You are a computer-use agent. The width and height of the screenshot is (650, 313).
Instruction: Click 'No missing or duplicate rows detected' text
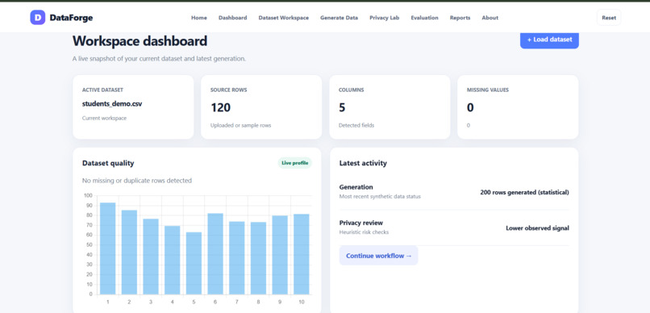pos(137,181)
